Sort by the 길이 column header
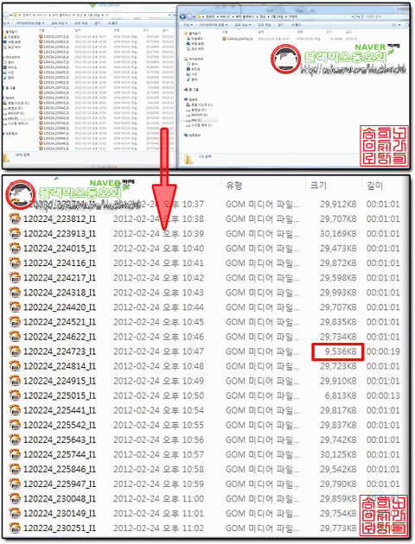Viewport: 415px width, 544px height. pyautogui.click(x=374, y=186)
